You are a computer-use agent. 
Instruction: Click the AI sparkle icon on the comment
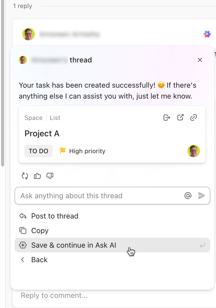[207, 34]
